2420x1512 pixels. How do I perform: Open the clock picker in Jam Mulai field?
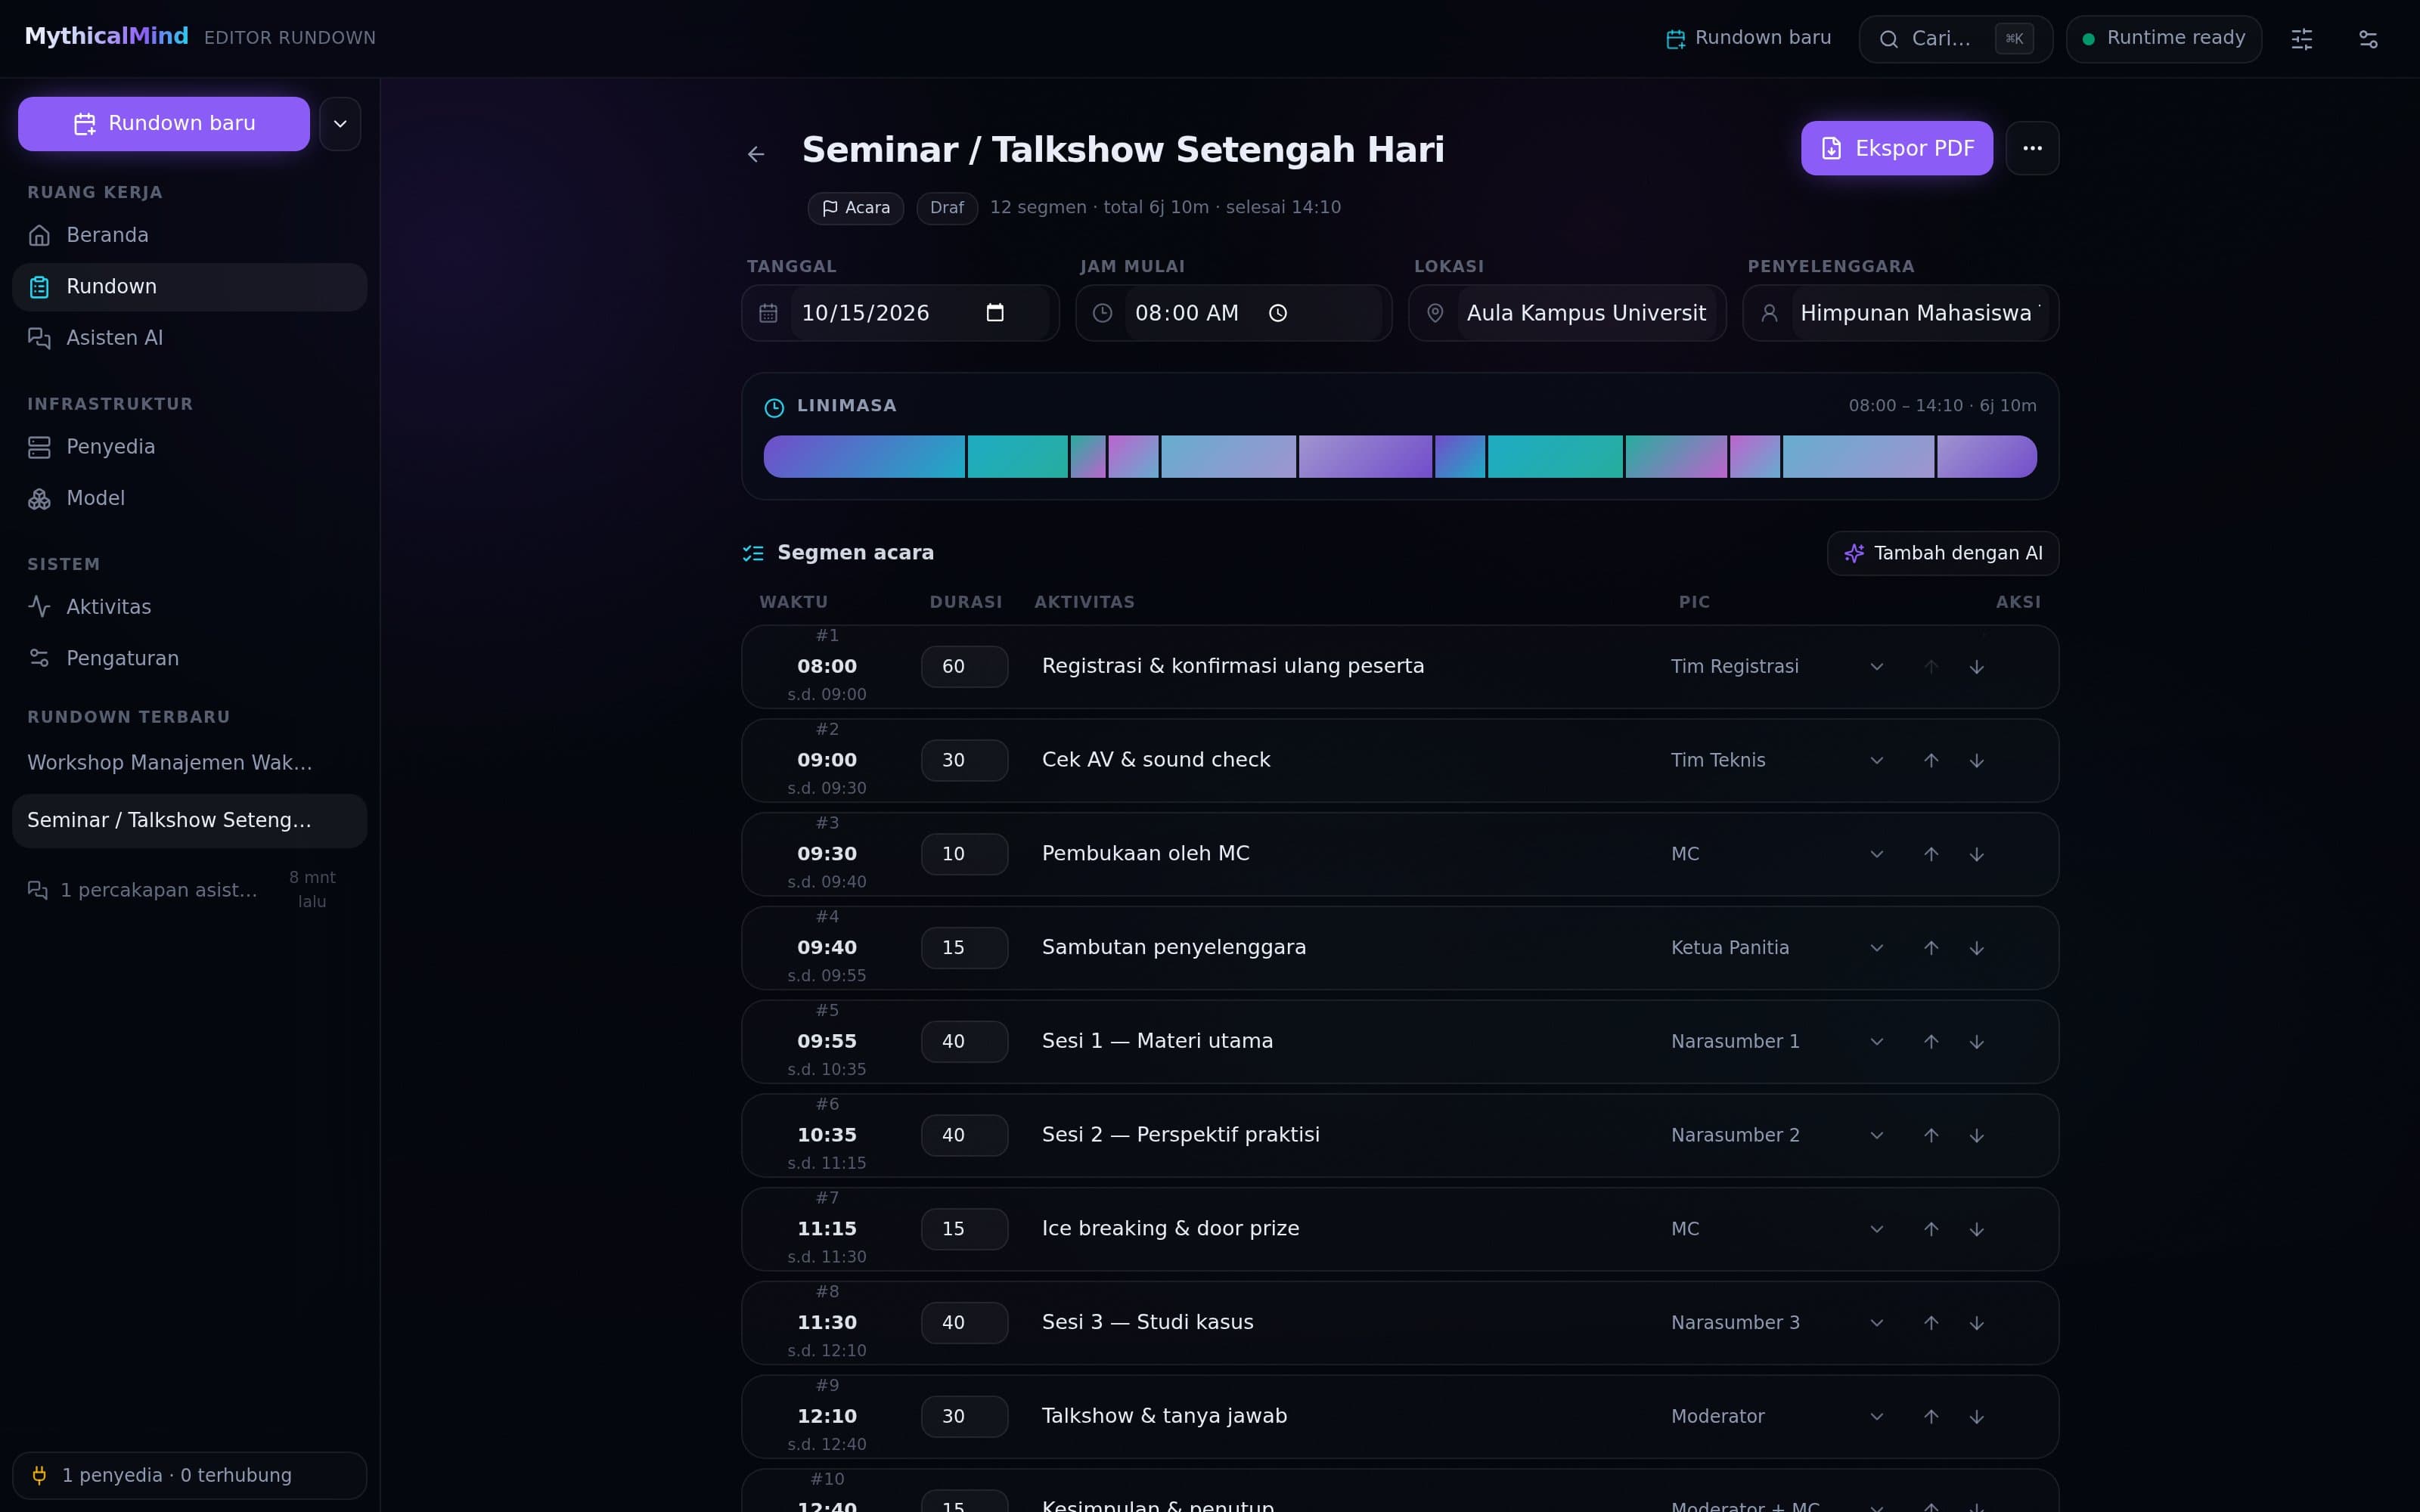pyautogui.click(x=1278, y=313)
